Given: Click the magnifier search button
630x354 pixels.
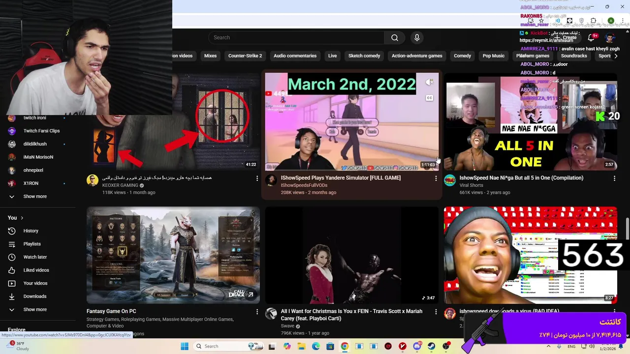Looking at the screenshot, I should click(395, 38).
